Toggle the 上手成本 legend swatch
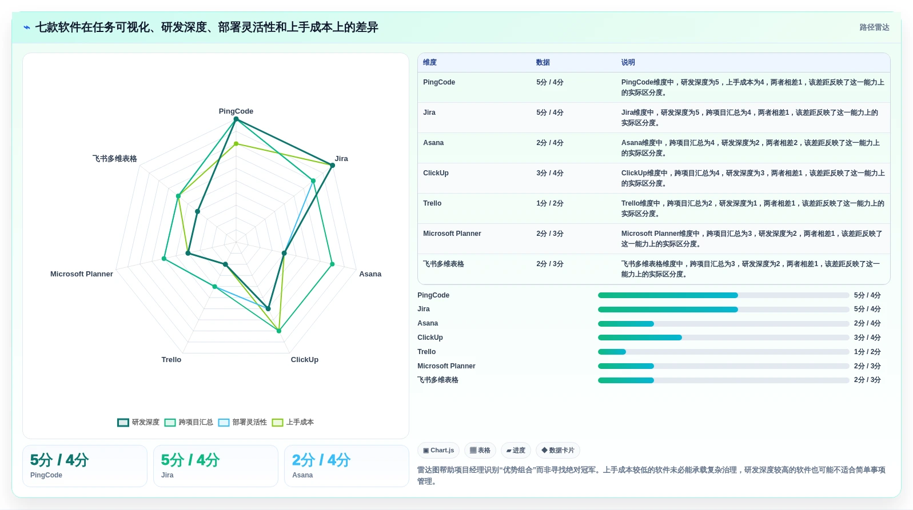Image resolution: width=913 pixels, height=510 pixels. click(277, 423)
